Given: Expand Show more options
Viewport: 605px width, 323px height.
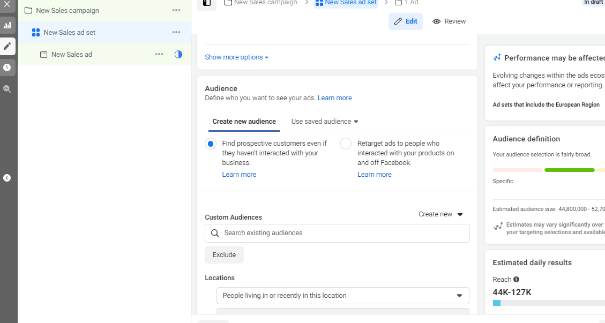Looking at the screenshot, I should [x=236, y=57].
